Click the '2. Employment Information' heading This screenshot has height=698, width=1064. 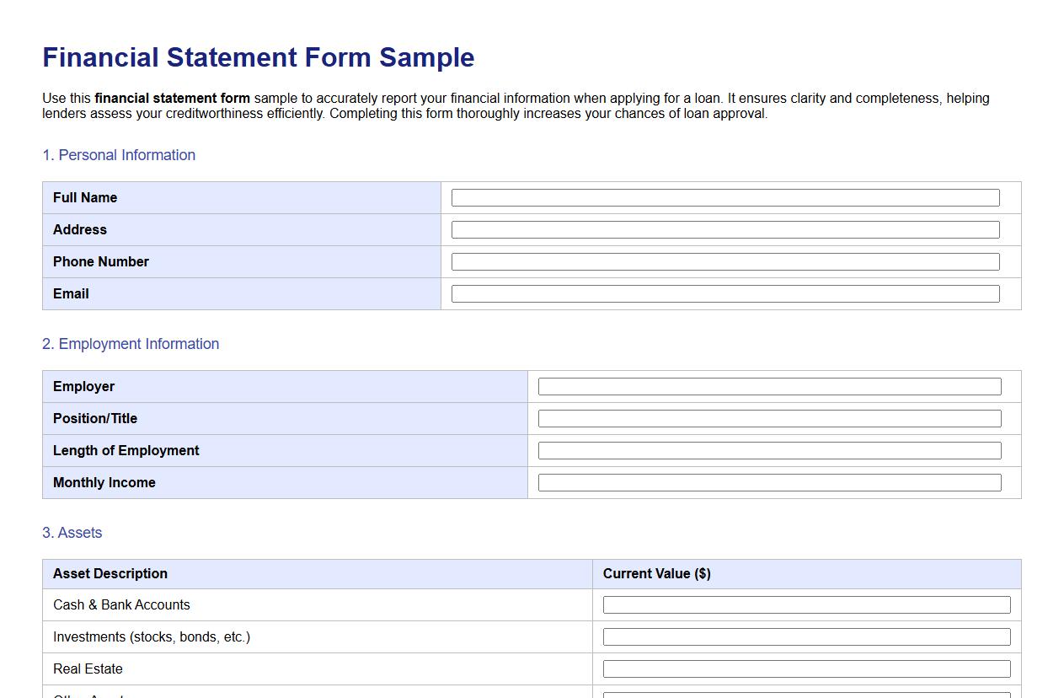[x=131, y=344]
